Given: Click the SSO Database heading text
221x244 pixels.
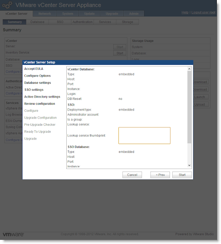Looking at the screenshot, I should pos(78,147).
